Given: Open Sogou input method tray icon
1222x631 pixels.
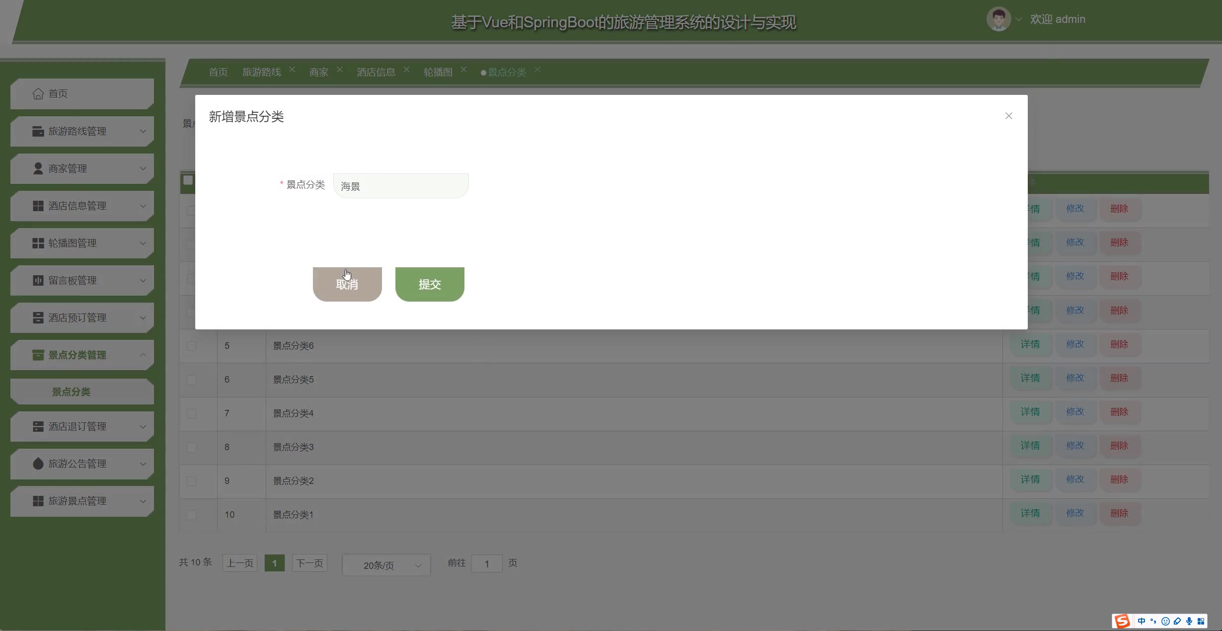Looking at the screenshot, I should click(1122, 621).
